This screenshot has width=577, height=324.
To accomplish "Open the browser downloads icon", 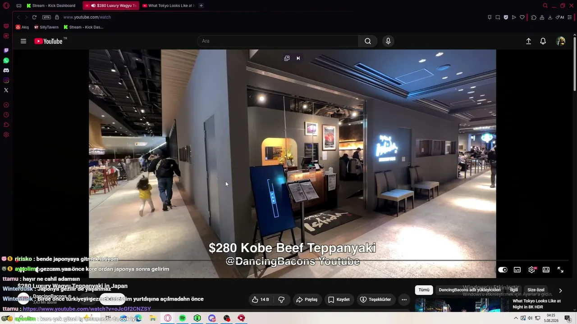I will [x=550, y=17].
